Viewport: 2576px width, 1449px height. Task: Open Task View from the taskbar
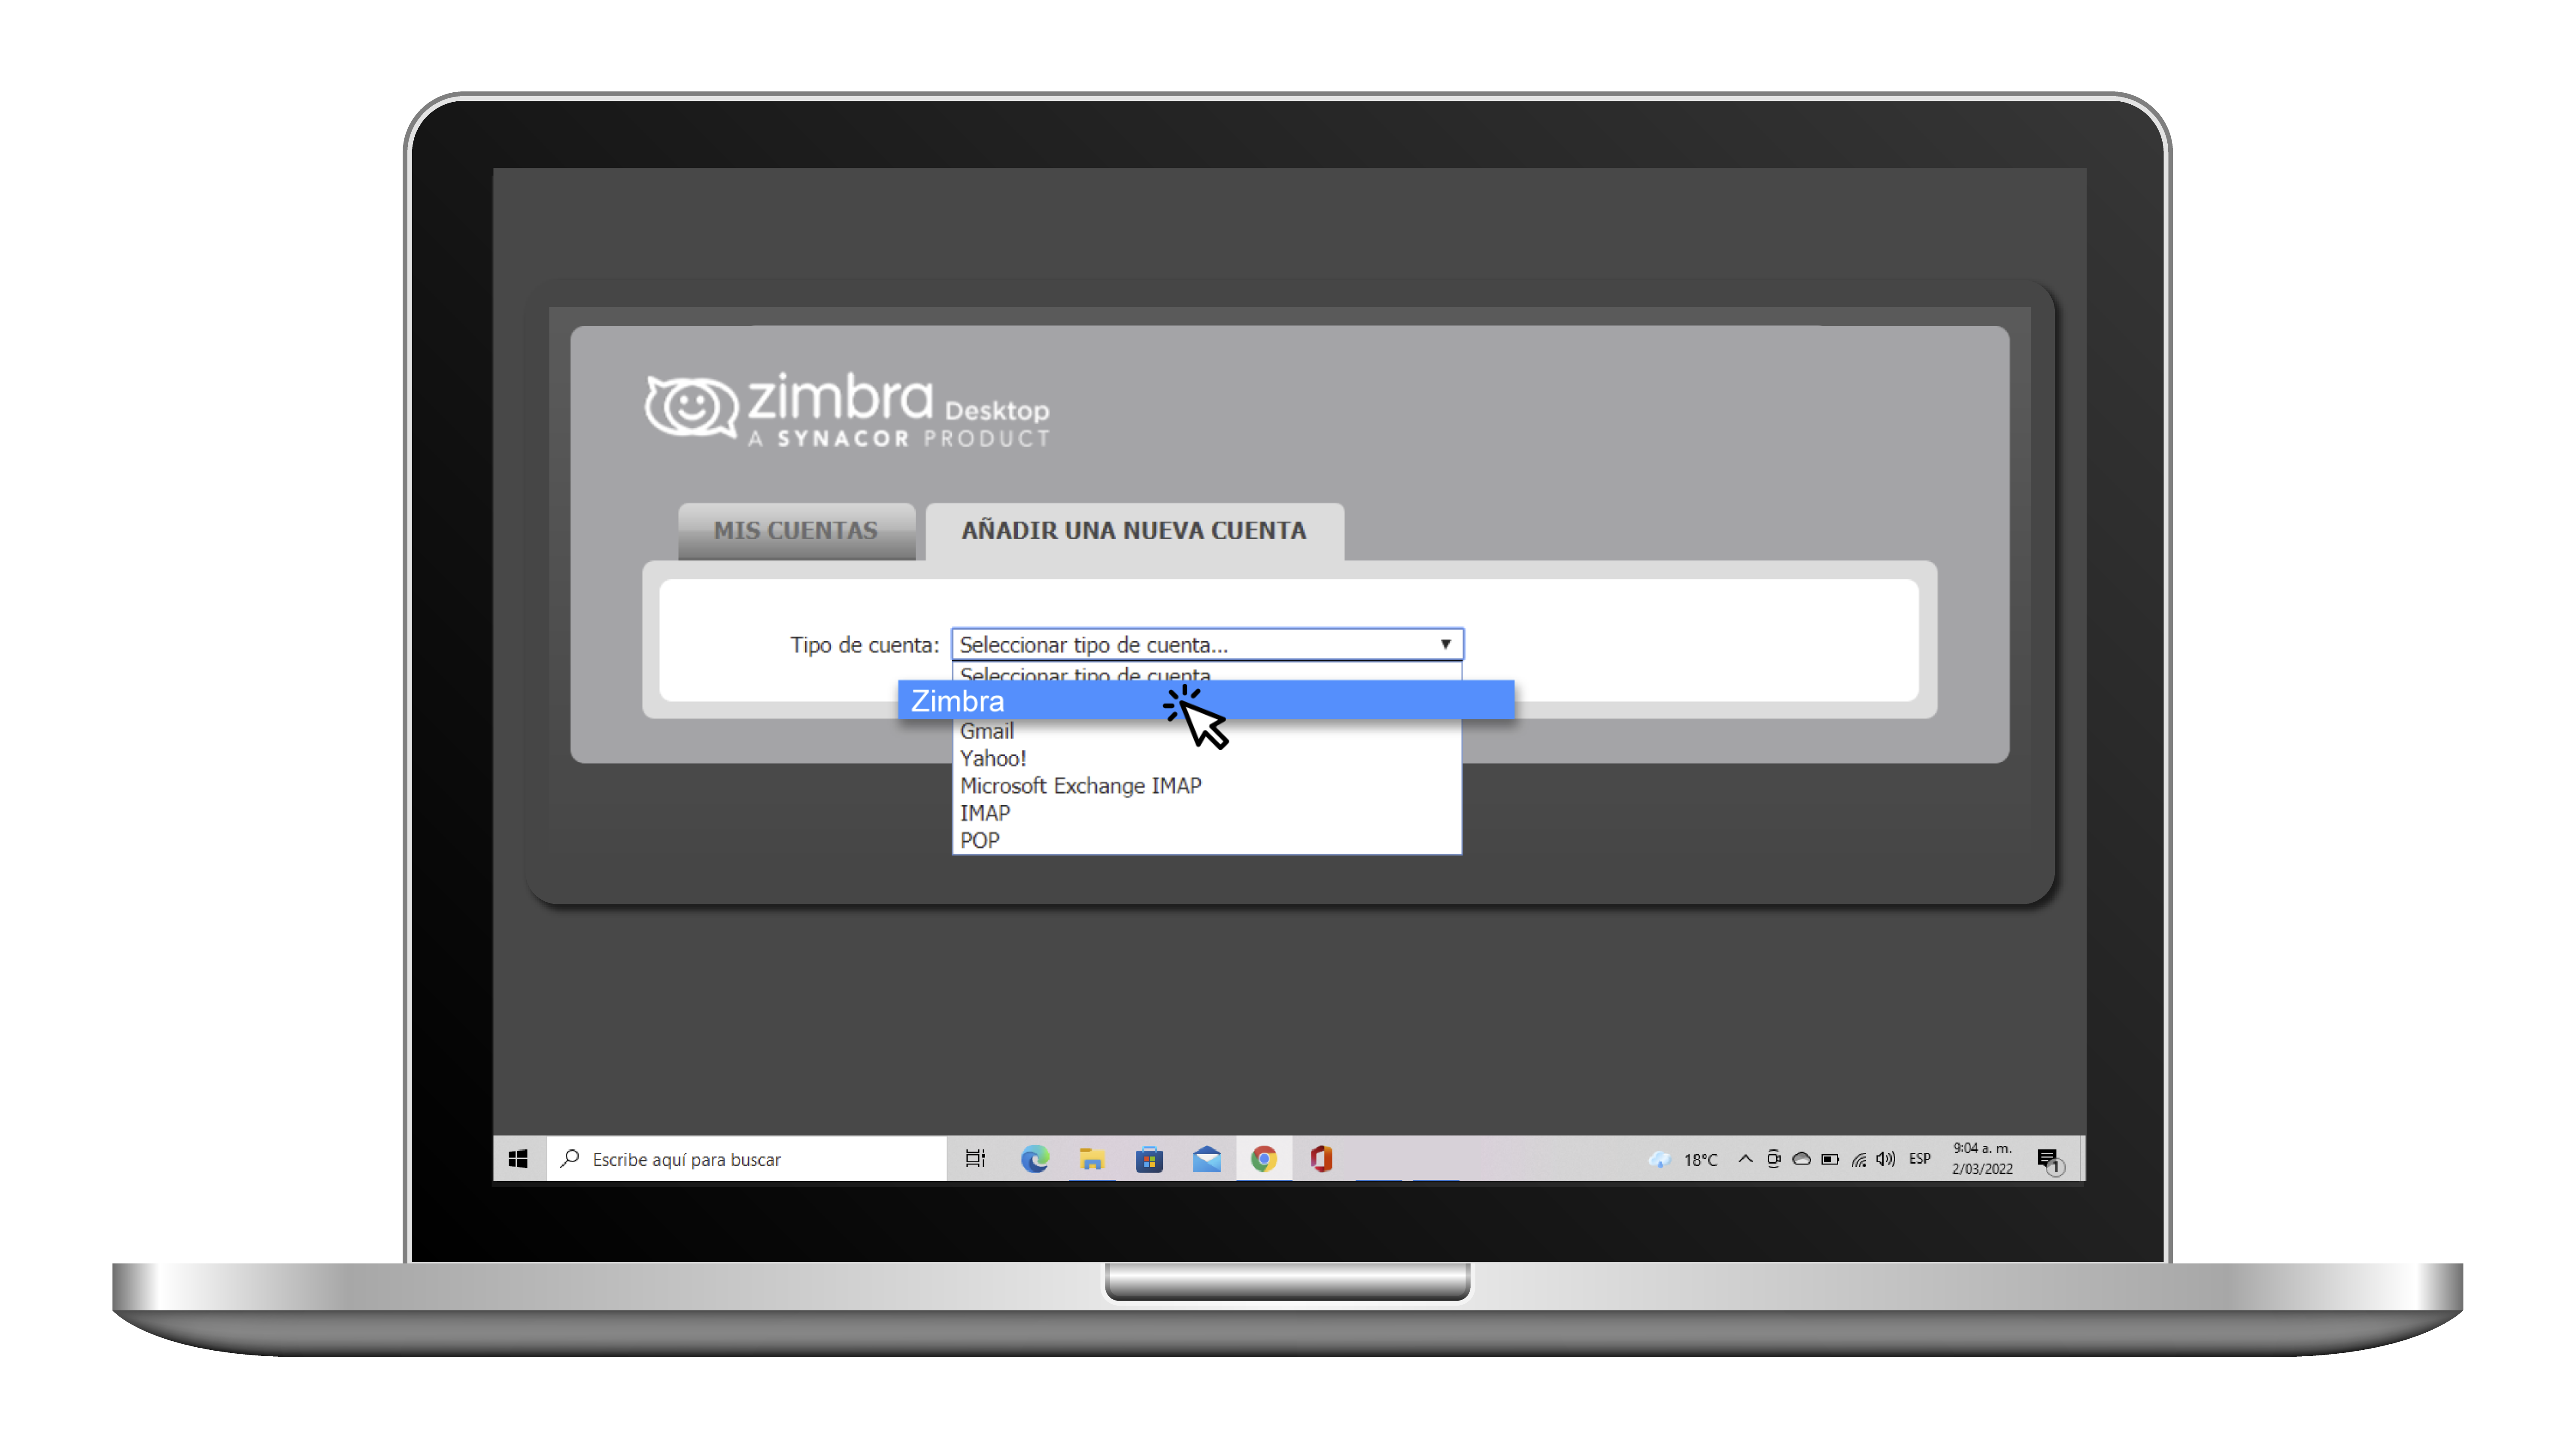tap(975, 1158)
